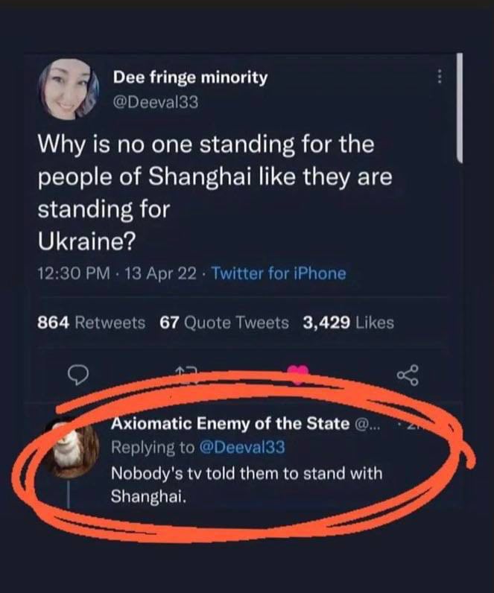Open the reply saying Nobody's tv told them

tap(246, 485)
